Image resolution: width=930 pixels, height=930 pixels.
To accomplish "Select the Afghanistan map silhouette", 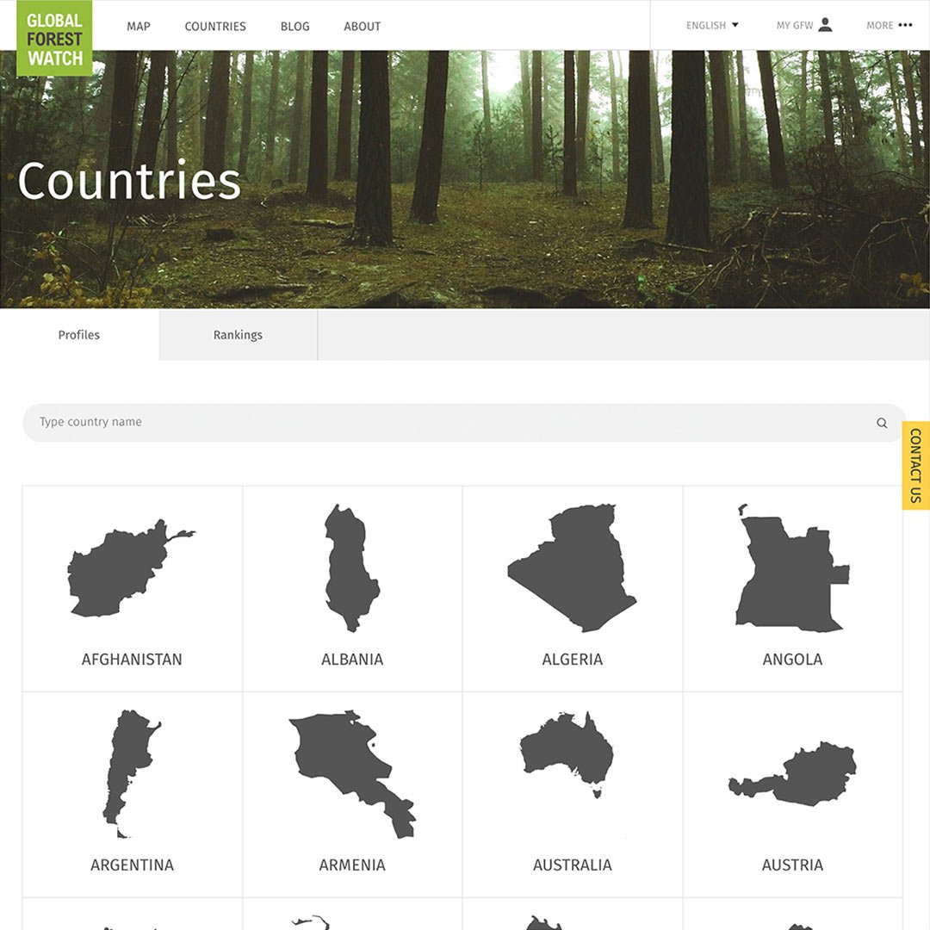I will tap(131, 569).
